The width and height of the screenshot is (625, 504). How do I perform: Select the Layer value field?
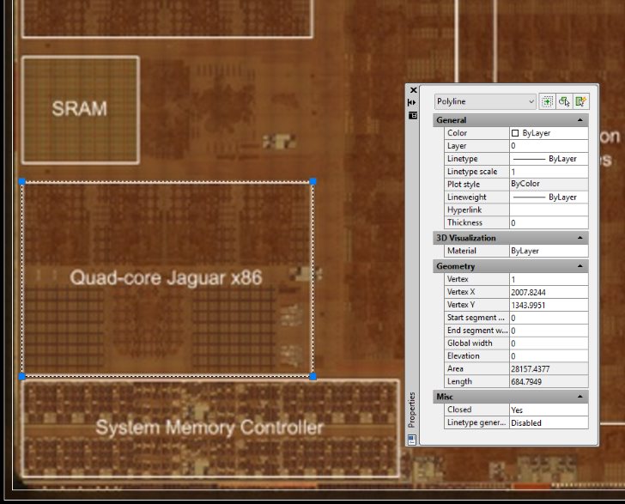point(549,146)
